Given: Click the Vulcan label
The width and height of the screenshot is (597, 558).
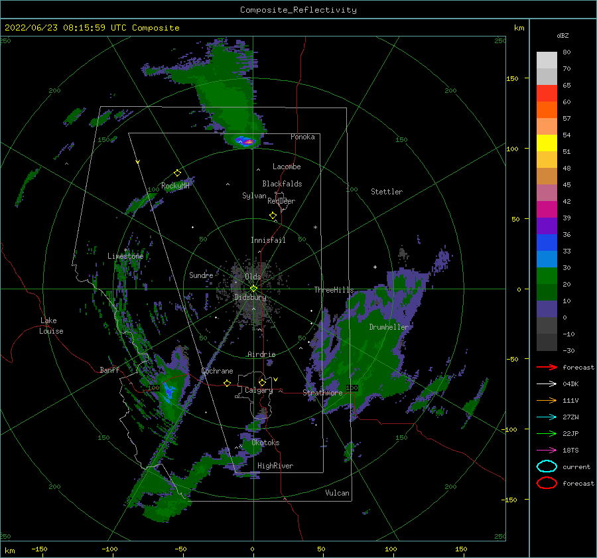Looking at the screenshot, I should (x=337, y=493).
